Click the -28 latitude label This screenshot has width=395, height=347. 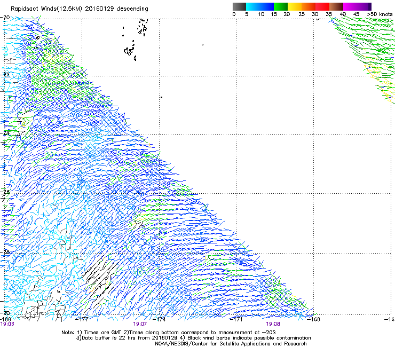5,251
